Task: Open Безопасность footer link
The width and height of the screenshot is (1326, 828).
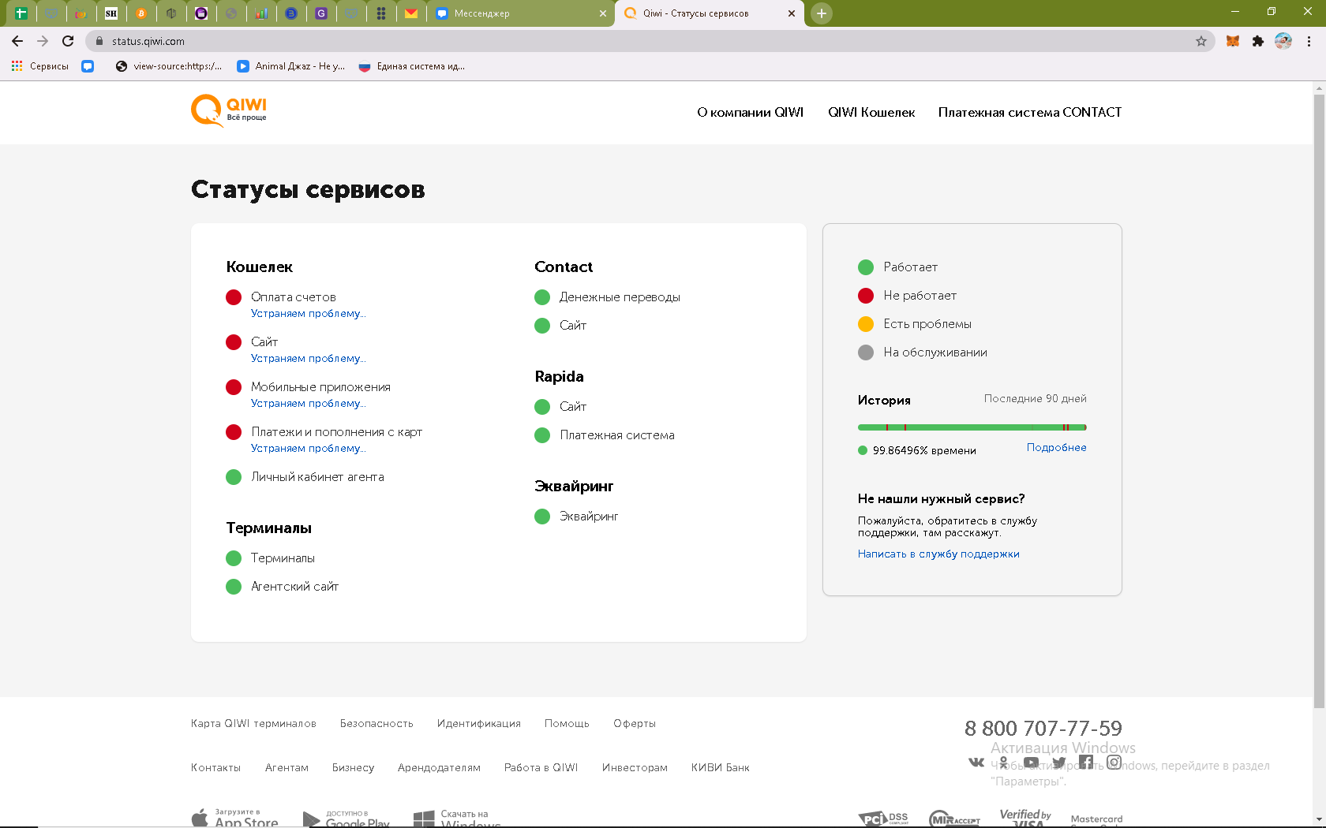Action: pyautogui.click(x=376, y=723)
